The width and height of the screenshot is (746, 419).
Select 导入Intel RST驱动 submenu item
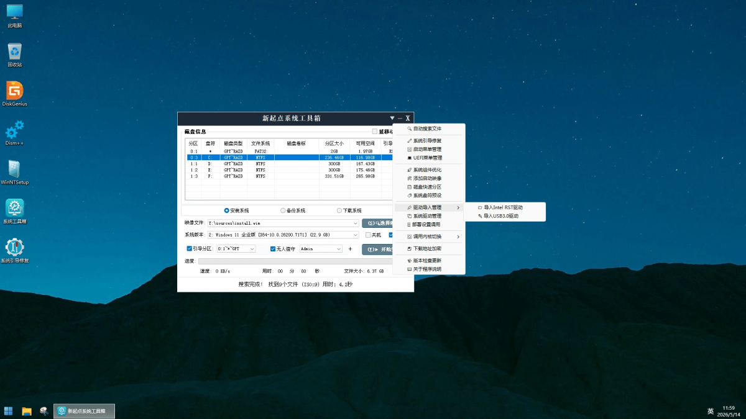[x=505, y=207]
